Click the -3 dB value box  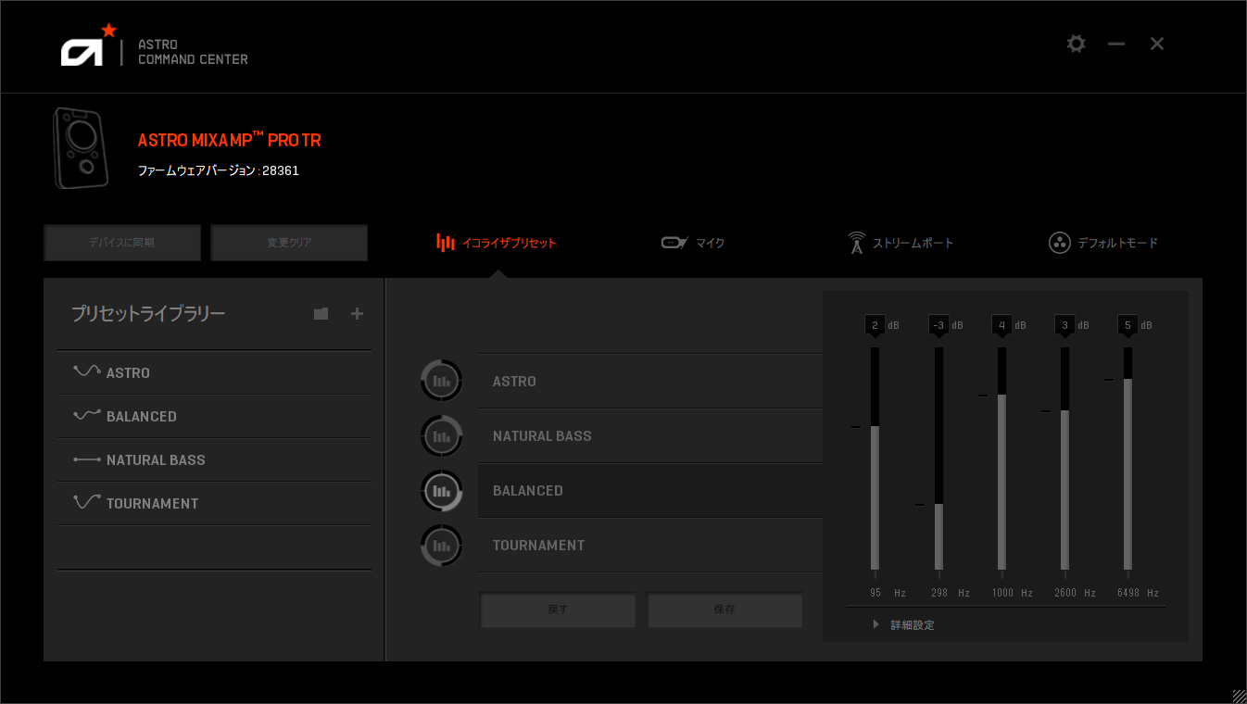(938, 325)
